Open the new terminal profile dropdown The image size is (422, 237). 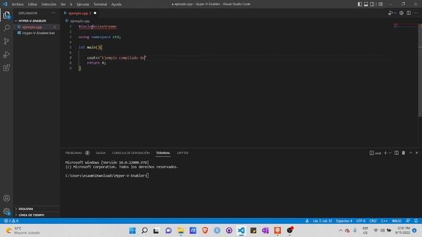pos(390,153)
